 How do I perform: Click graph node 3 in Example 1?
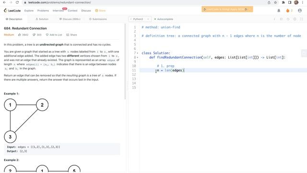pyautogui.click(x=10, y=136)
